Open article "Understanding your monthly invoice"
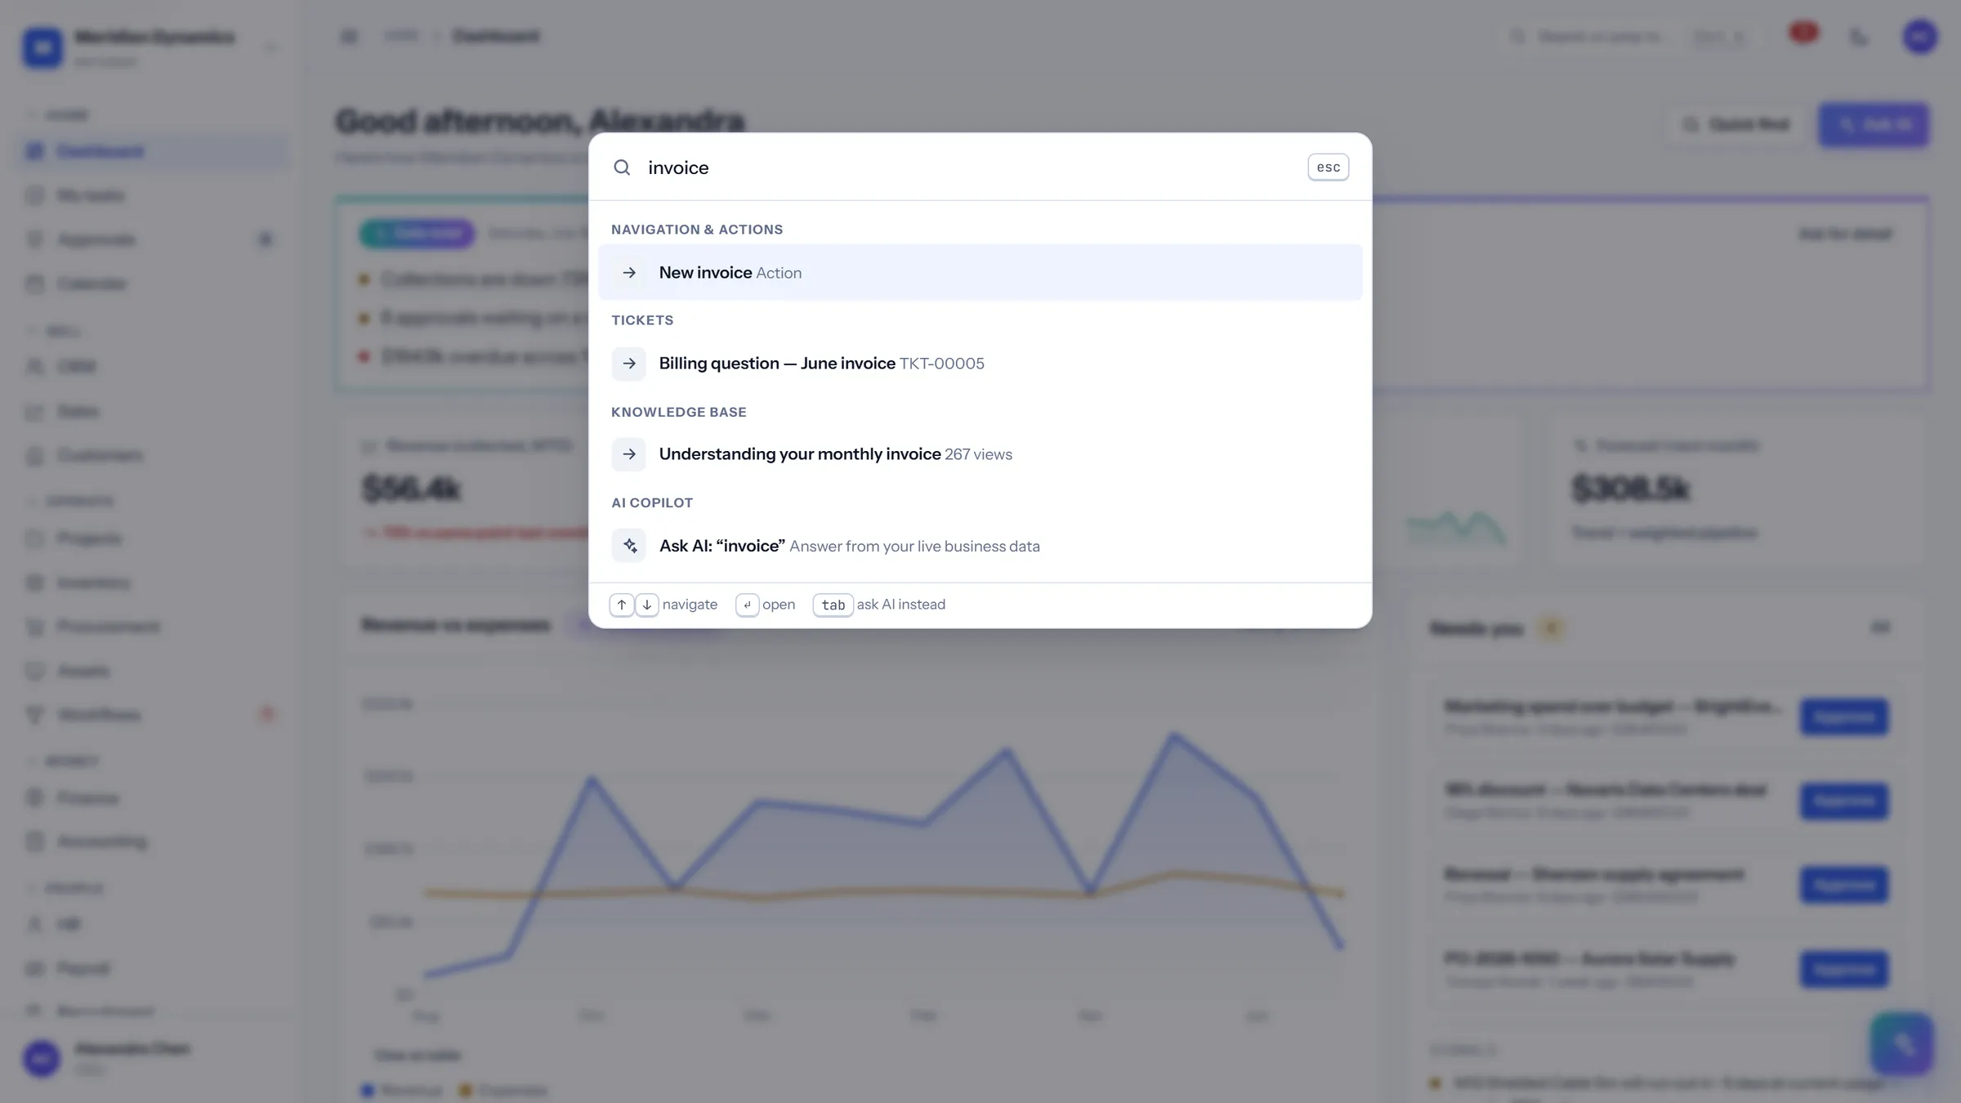Screen dimensions: 1961x1103 coord(980,454)
